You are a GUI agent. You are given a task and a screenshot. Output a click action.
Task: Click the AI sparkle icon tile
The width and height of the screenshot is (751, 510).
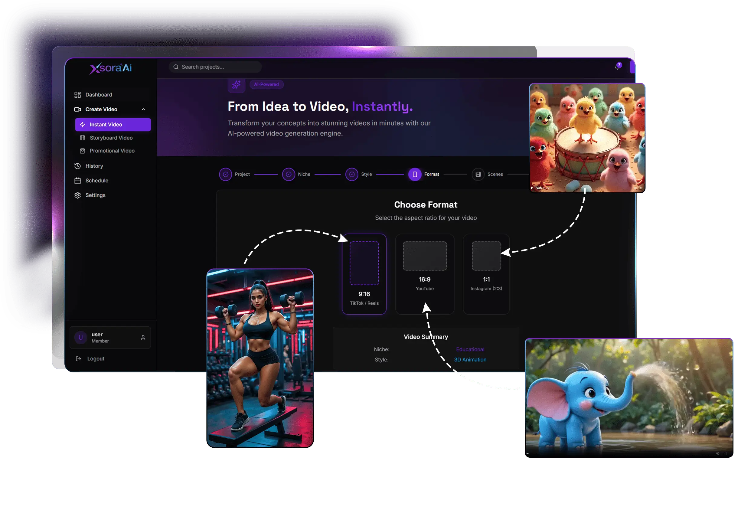point(237,85)
